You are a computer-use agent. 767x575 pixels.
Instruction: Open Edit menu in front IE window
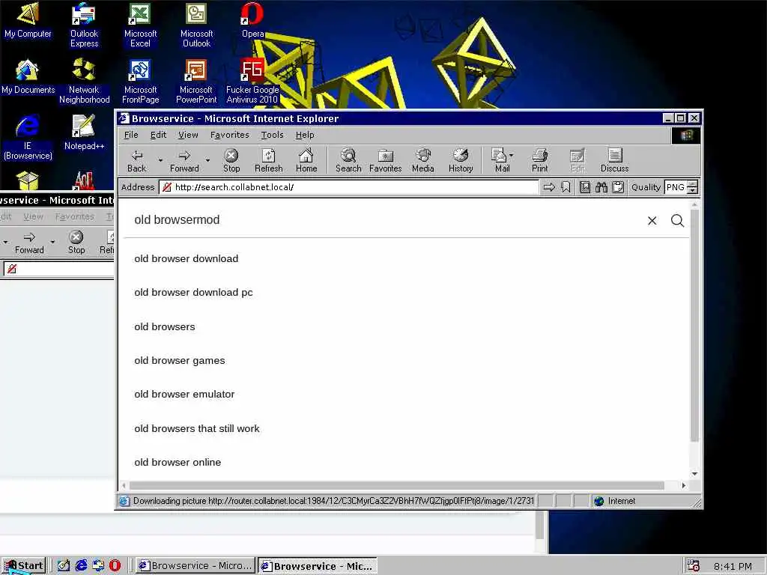coord(158,135)
